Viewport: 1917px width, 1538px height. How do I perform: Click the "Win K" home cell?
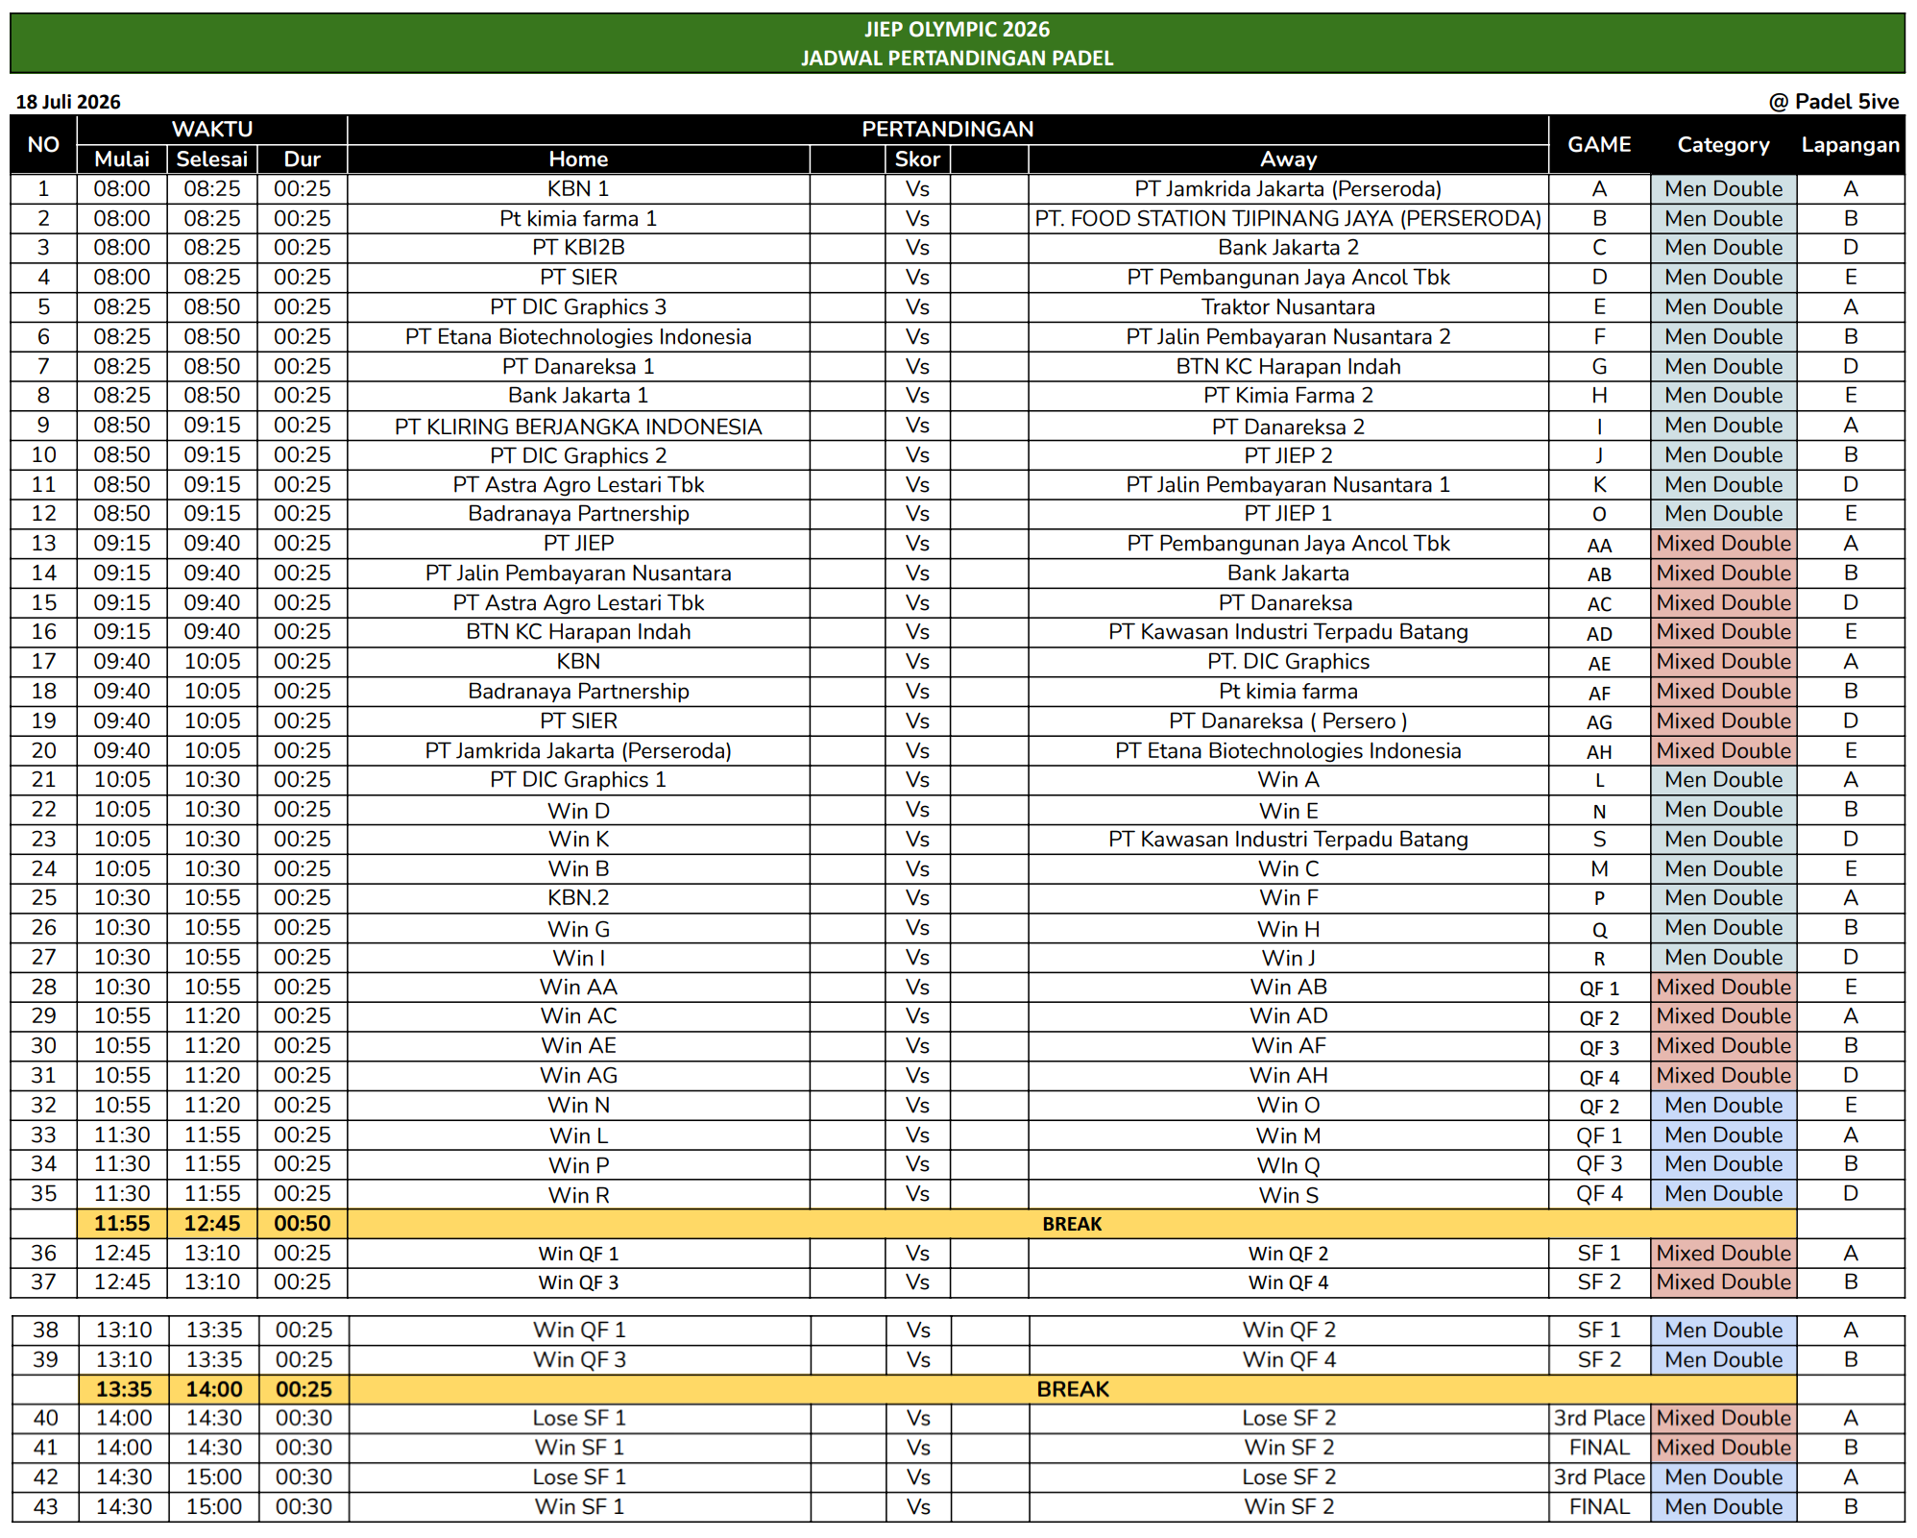point(578,840)
